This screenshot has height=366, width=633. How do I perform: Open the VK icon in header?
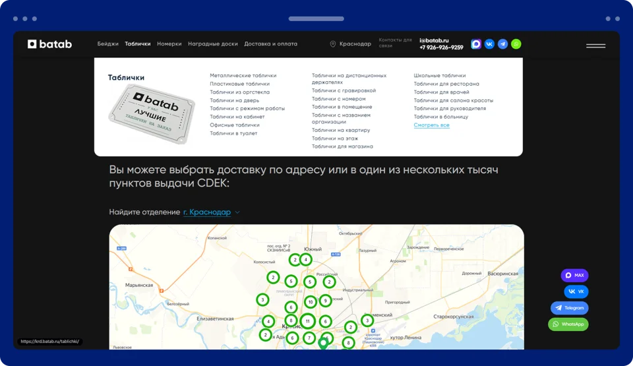coord(489,44)
